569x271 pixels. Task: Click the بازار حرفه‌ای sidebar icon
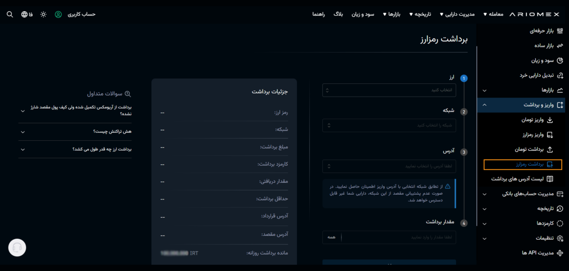point(560,31)
